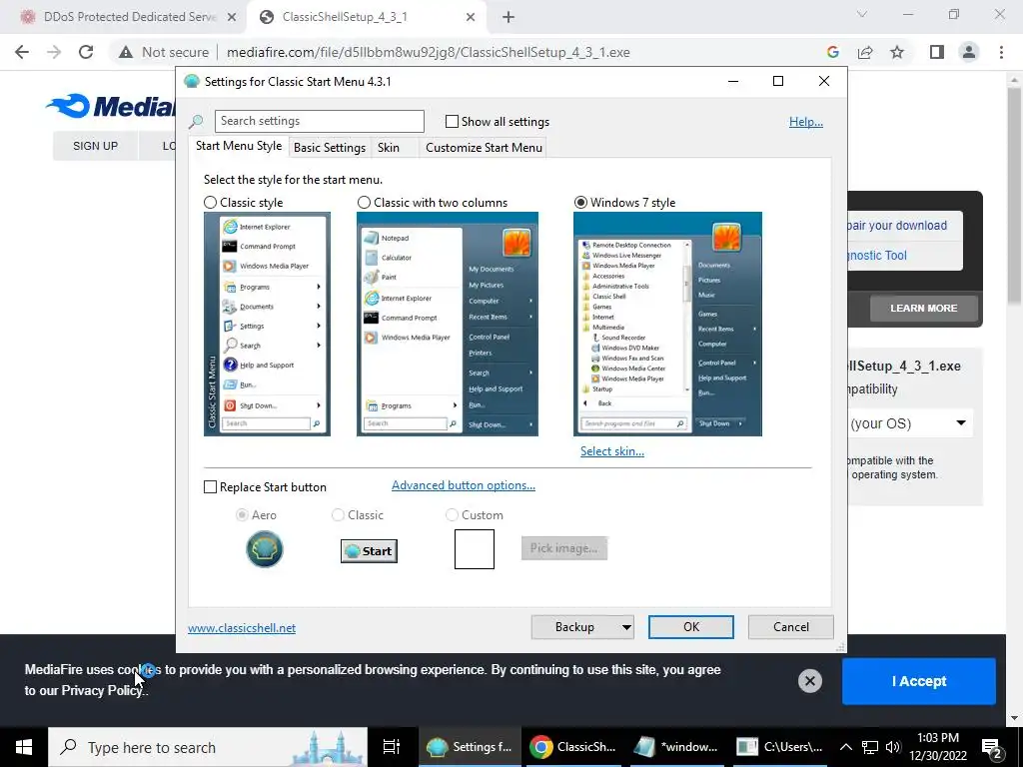Screen dimensions: 1023x767
Task: Open Chrome ClassicSh... taskbar item
Action: tap(573, 747)
